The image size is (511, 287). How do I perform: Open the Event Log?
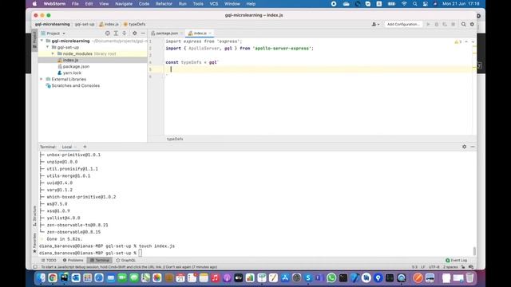point(456,261)
